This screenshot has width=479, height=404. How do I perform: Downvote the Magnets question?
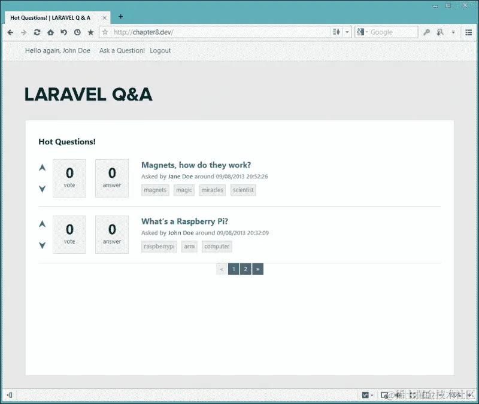[43, 189]
